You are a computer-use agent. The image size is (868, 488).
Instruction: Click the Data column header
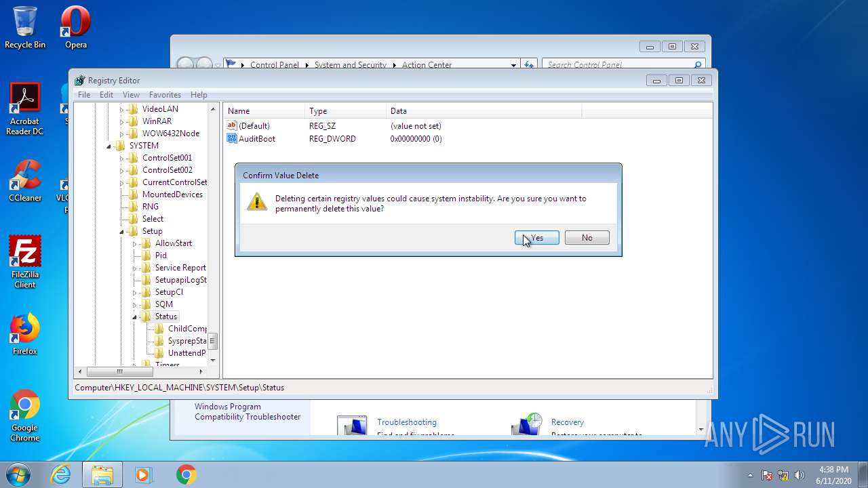(x=484, y=110)
